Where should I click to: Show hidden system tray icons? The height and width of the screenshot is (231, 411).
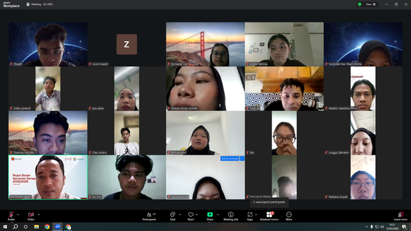(x=367, y=227)
